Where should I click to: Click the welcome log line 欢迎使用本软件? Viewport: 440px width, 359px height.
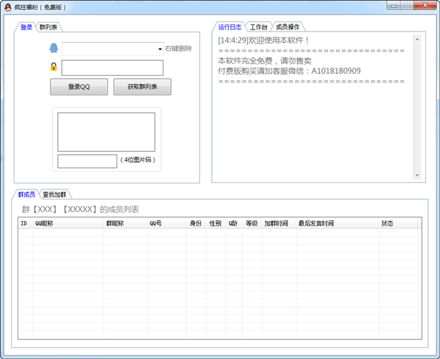[x=263, y=40]
